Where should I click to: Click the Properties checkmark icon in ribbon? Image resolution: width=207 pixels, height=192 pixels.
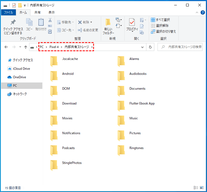tap(132, 22)
